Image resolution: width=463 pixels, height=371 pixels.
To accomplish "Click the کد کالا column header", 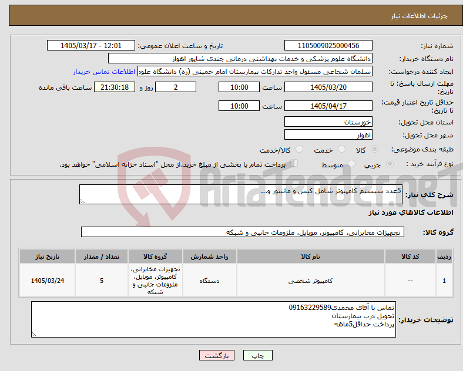I will pyautogui.click(x=410, y=257).
